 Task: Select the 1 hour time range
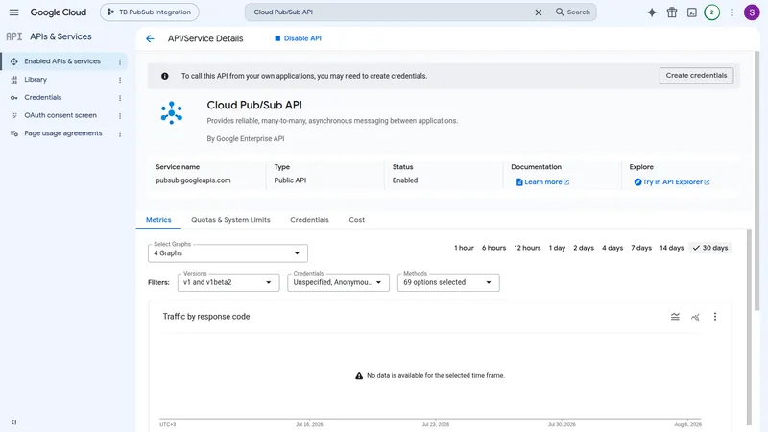(464, 248)
